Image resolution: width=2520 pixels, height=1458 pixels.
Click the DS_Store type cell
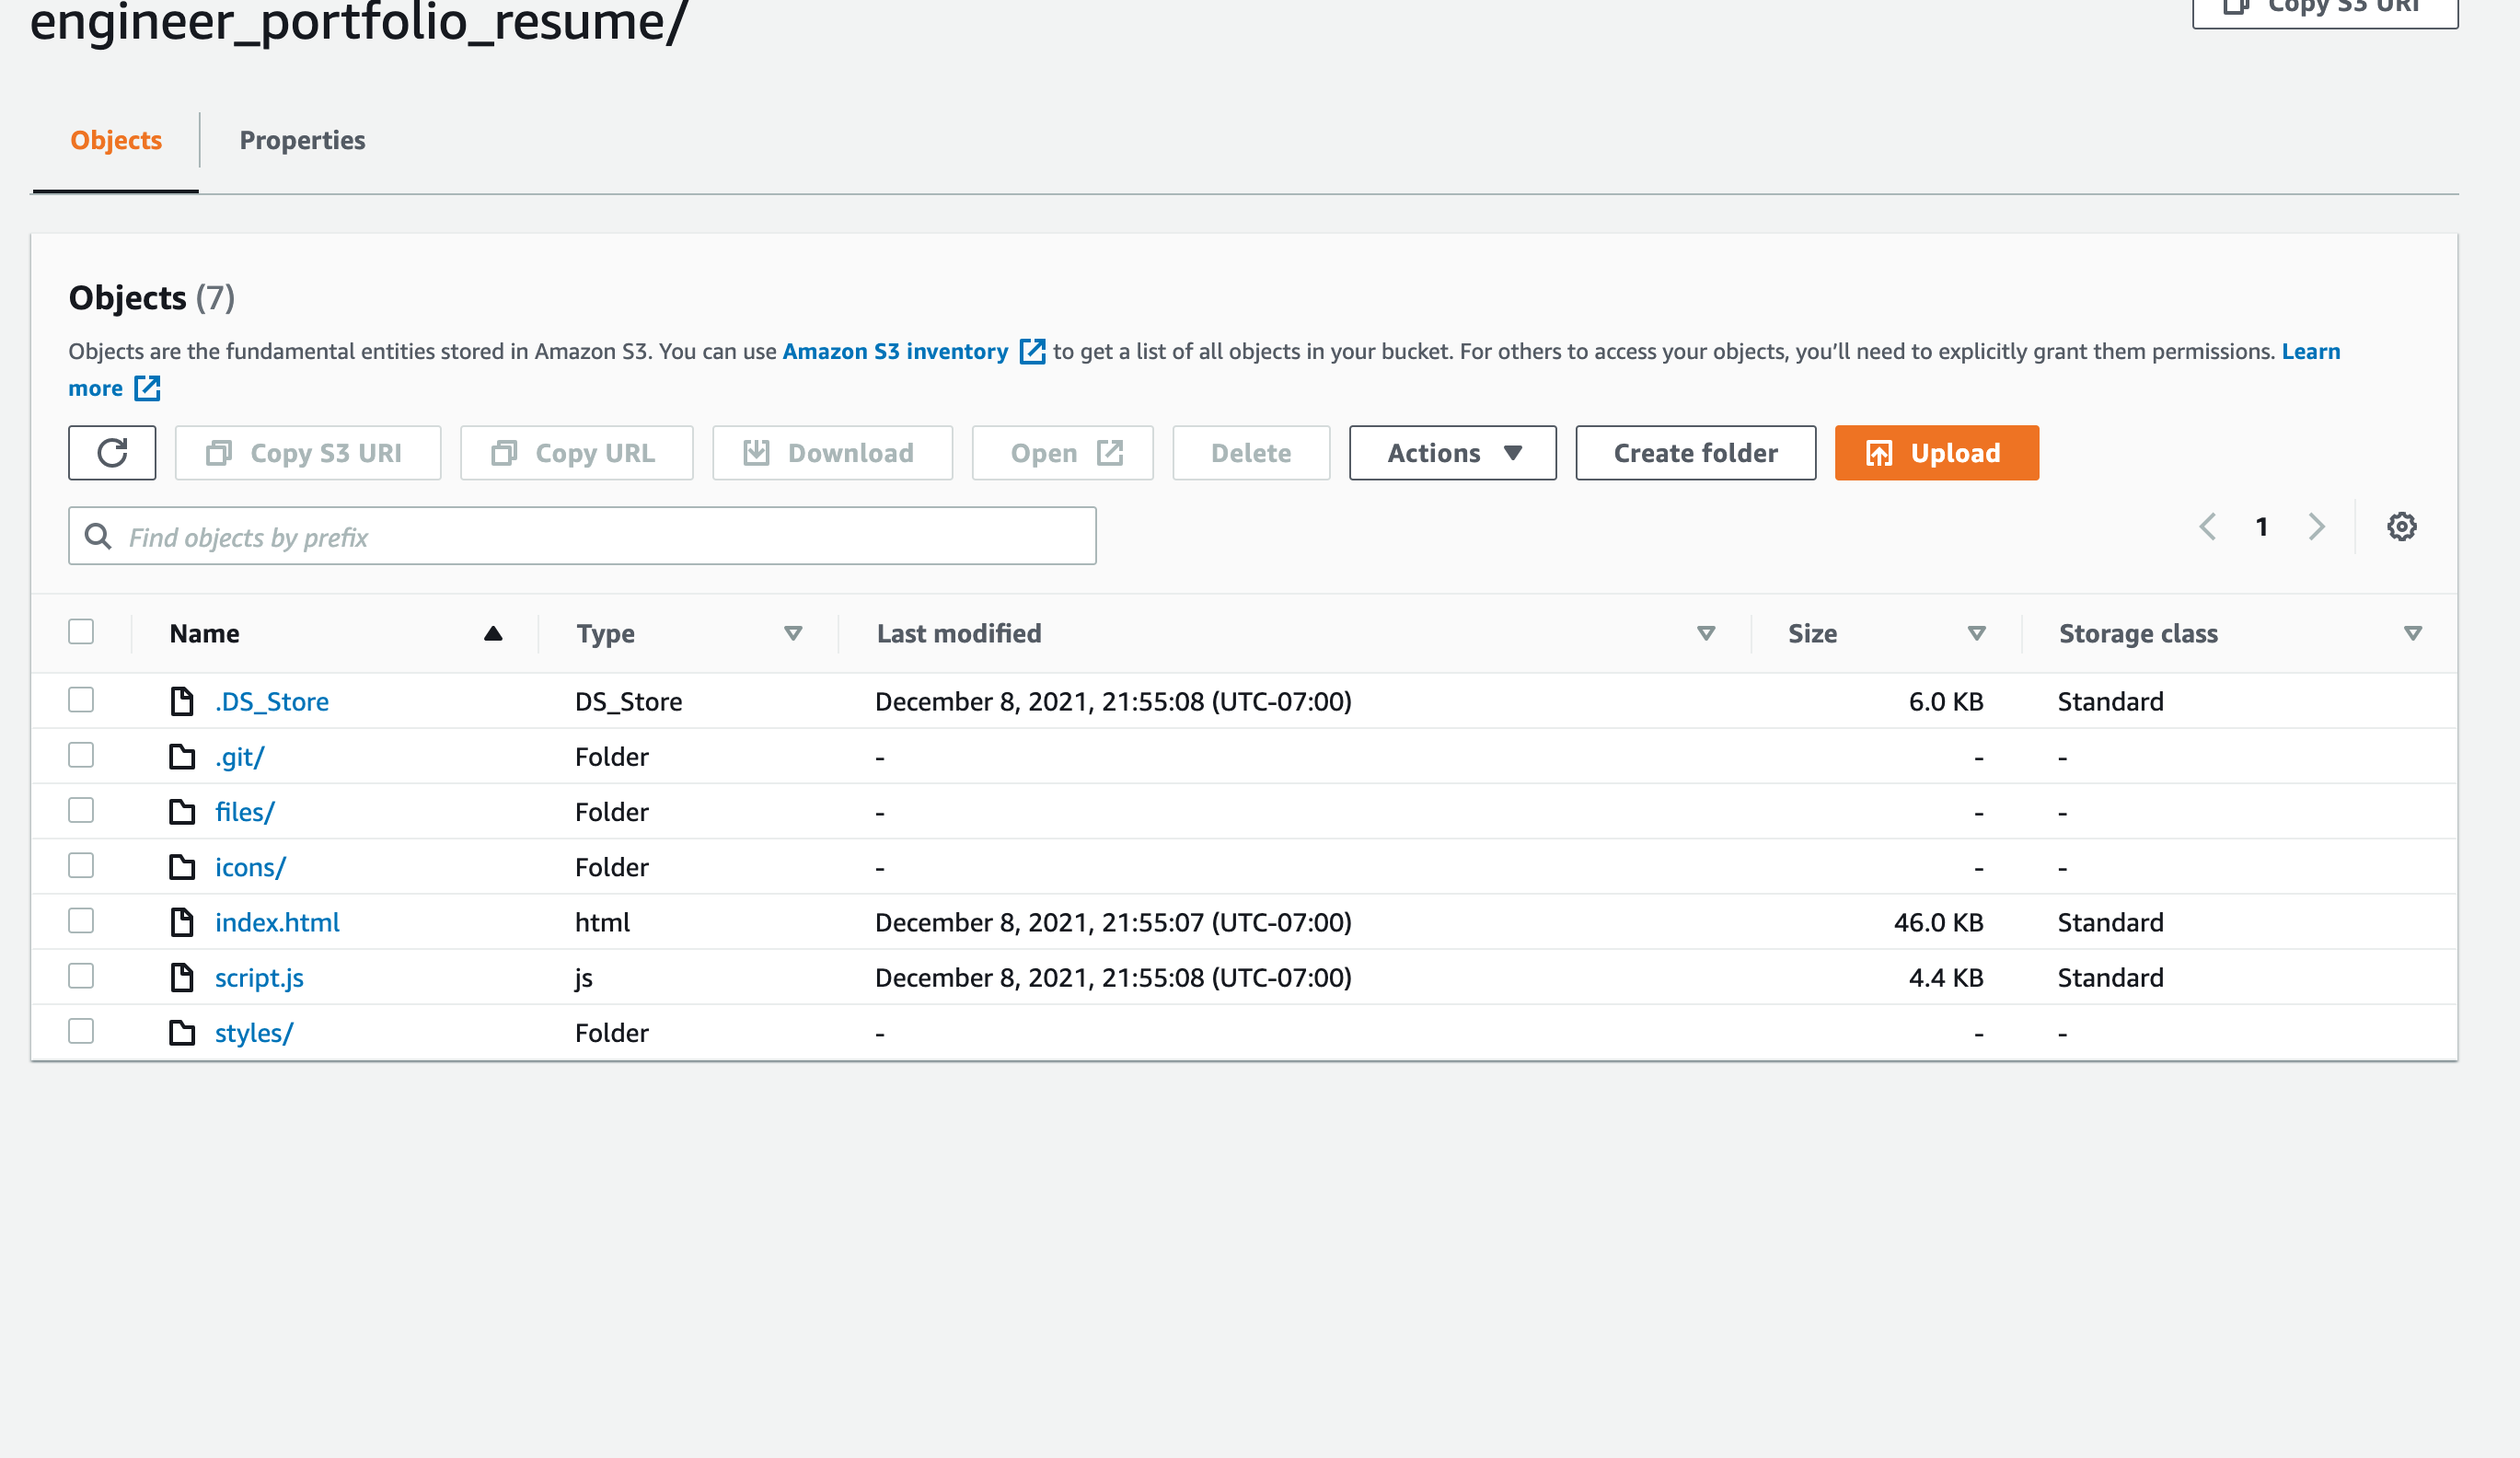tap(628, 702)
